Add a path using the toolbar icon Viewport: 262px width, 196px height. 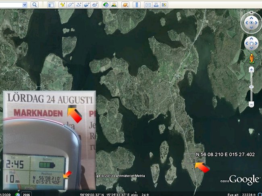[79, 5]
